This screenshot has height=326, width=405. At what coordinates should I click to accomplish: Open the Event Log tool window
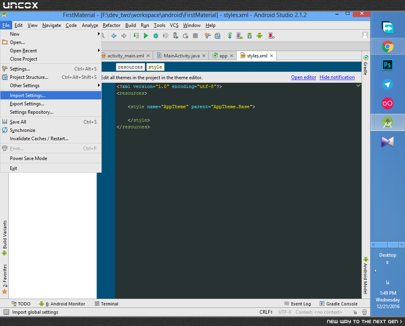297,304
